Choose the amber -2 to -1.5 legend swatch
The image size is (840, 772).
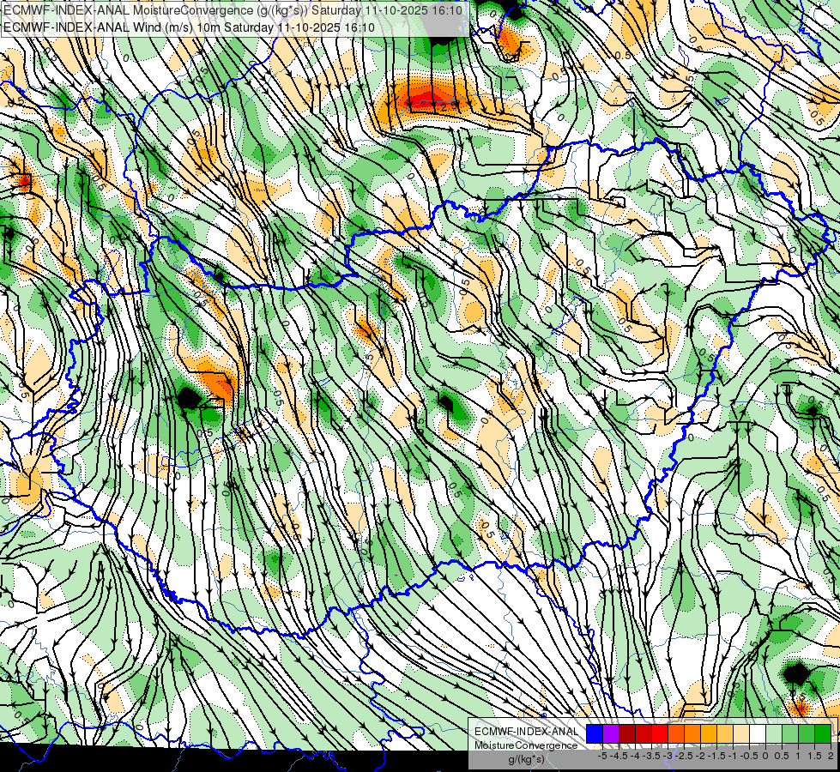[x=709, y=734]
